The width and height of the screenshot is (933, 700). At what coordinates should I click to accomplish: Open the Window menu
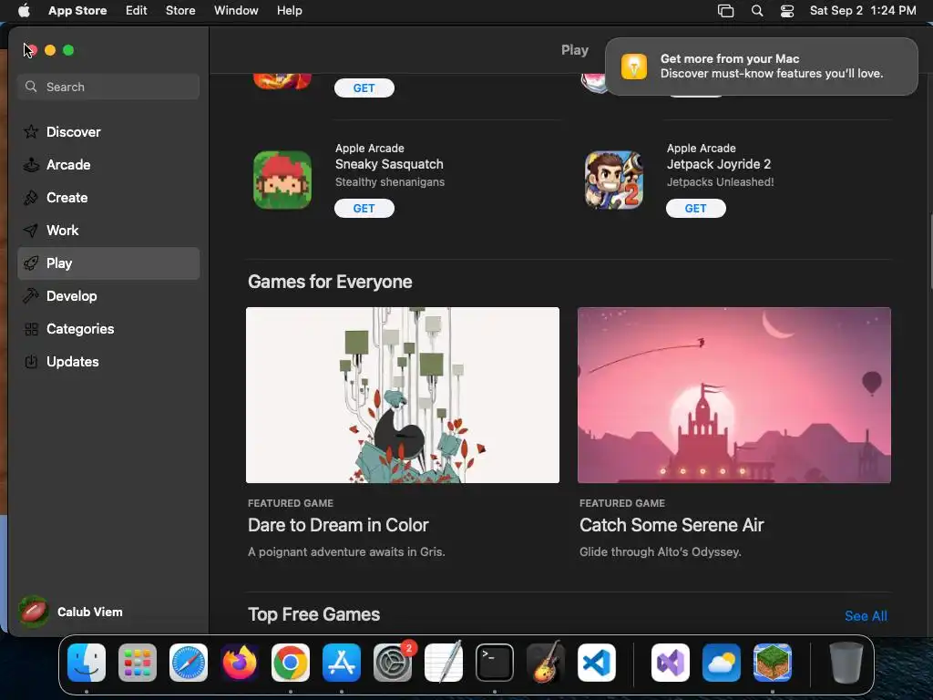236,11
